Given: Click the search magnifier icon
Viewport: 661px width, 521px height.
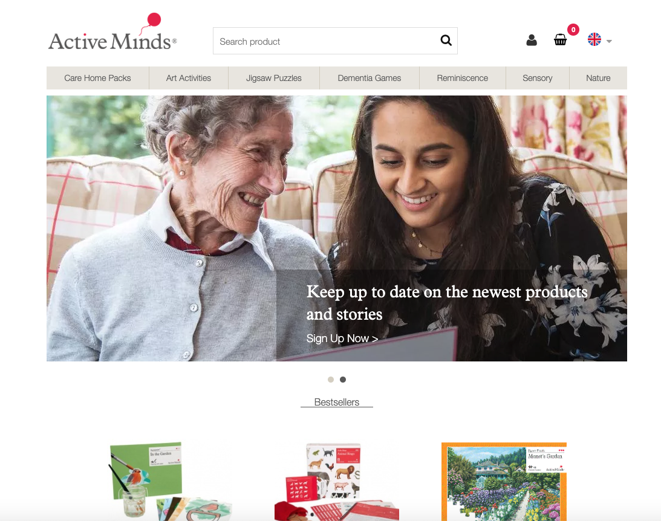Looking at the screenshot, I should click(x=446, y=40).
